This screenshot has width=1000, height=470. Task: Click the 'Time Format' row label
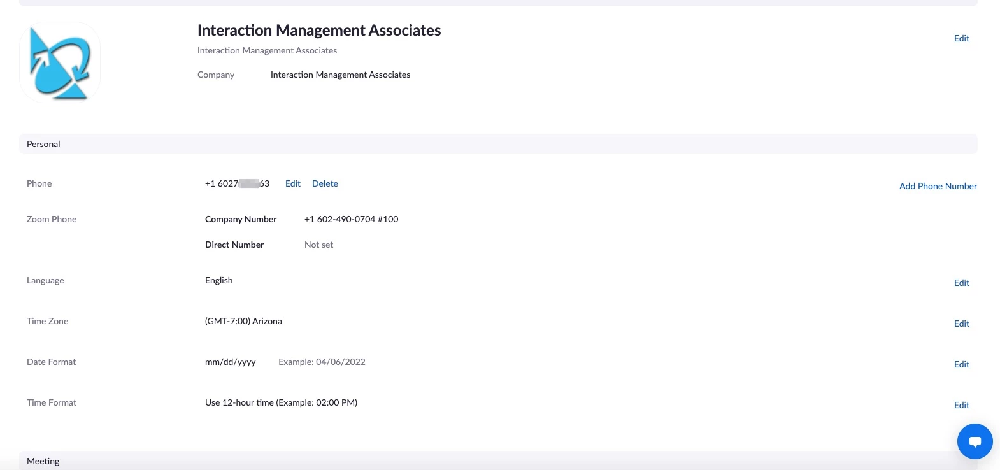coord(52,402)
